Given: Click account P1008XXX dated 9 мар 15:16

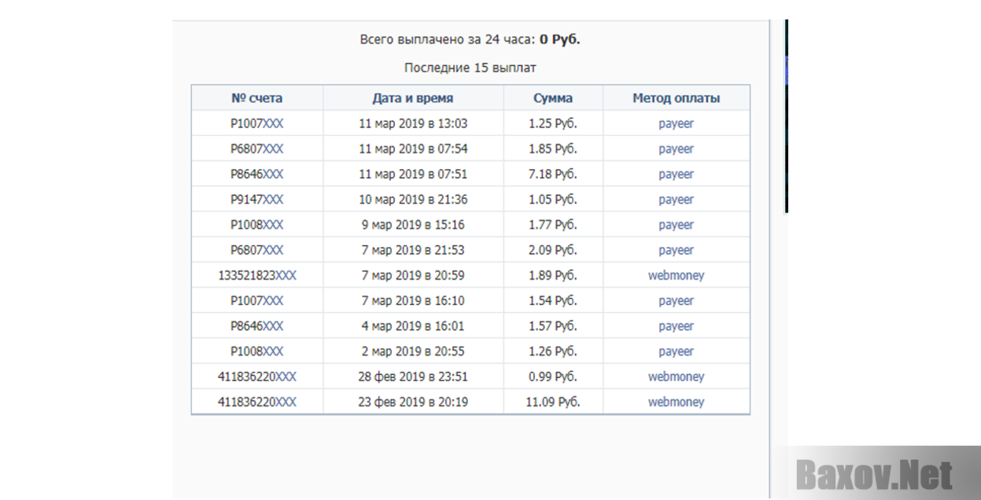Looking at the screenshot, I should point(256,225).
